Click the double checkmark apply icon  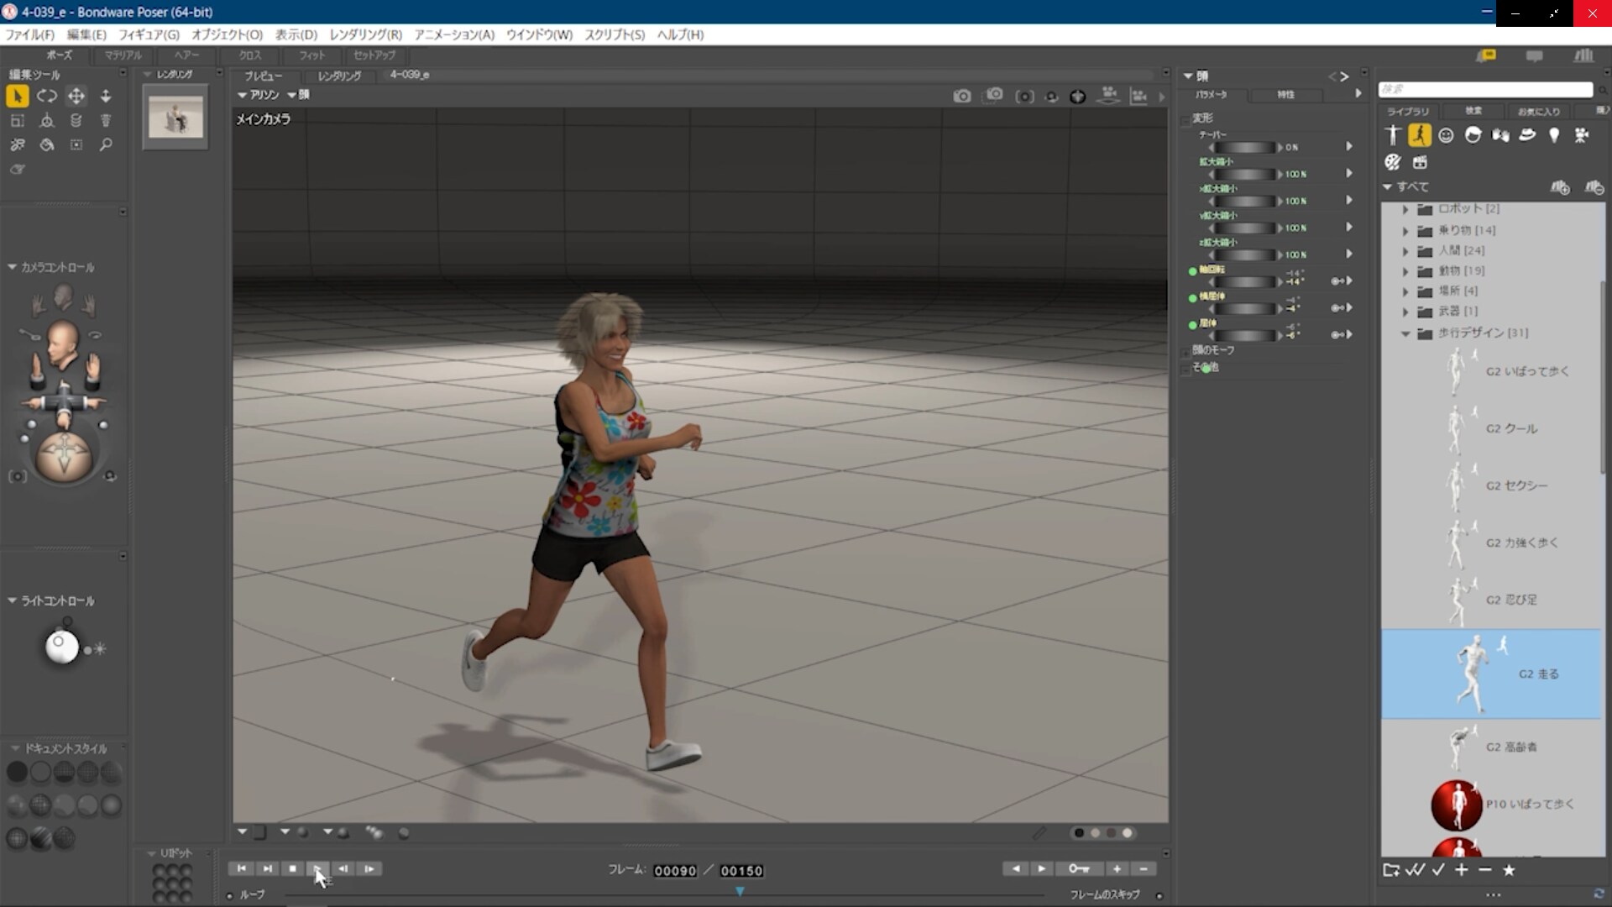click(1415, 870)
